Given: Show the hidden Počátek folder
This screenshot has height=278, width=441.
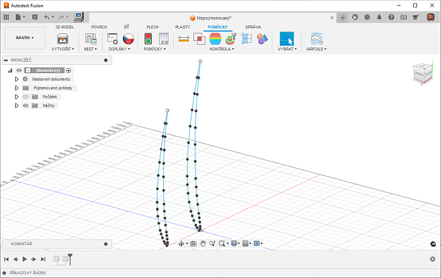Looking at the screenshot, I should pos(26,97).
